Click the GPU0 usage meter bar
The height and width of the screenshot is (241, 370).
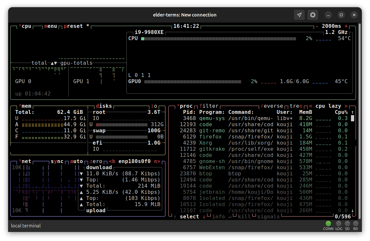(x=192, y=82)
